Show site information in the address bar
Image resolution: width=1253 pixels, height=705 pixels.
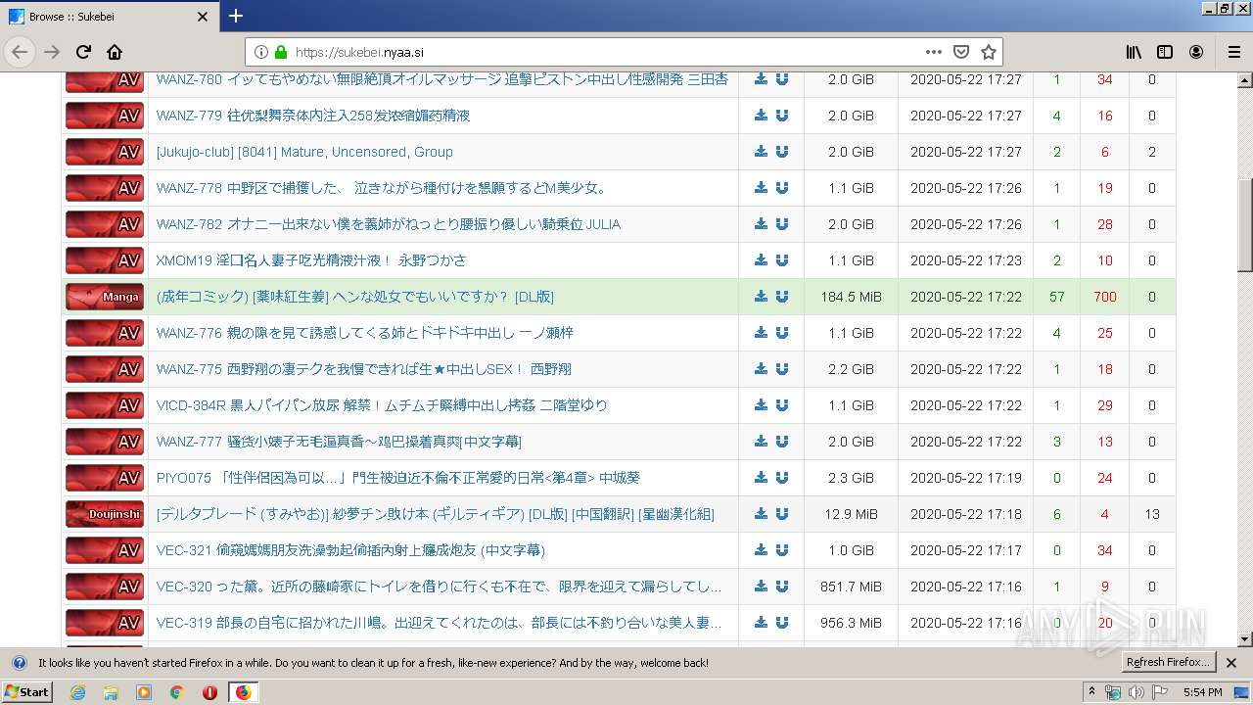point(261,52)
